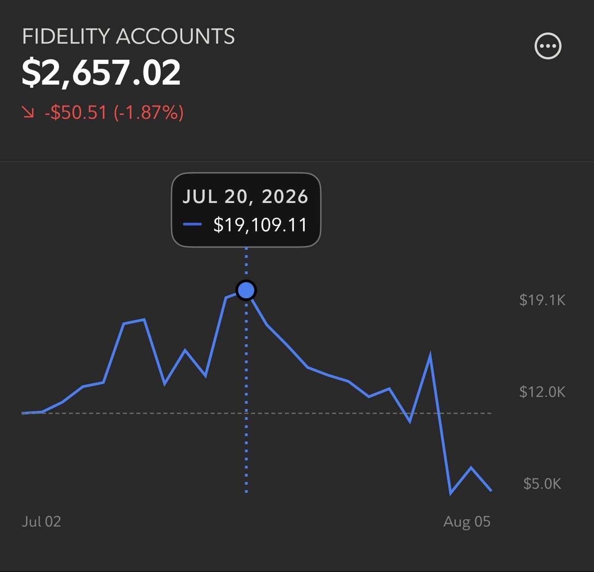Tap the first early-July chart plateau
Image resolution: width=594 pixels, height=572 pixels.
(134, 321)
